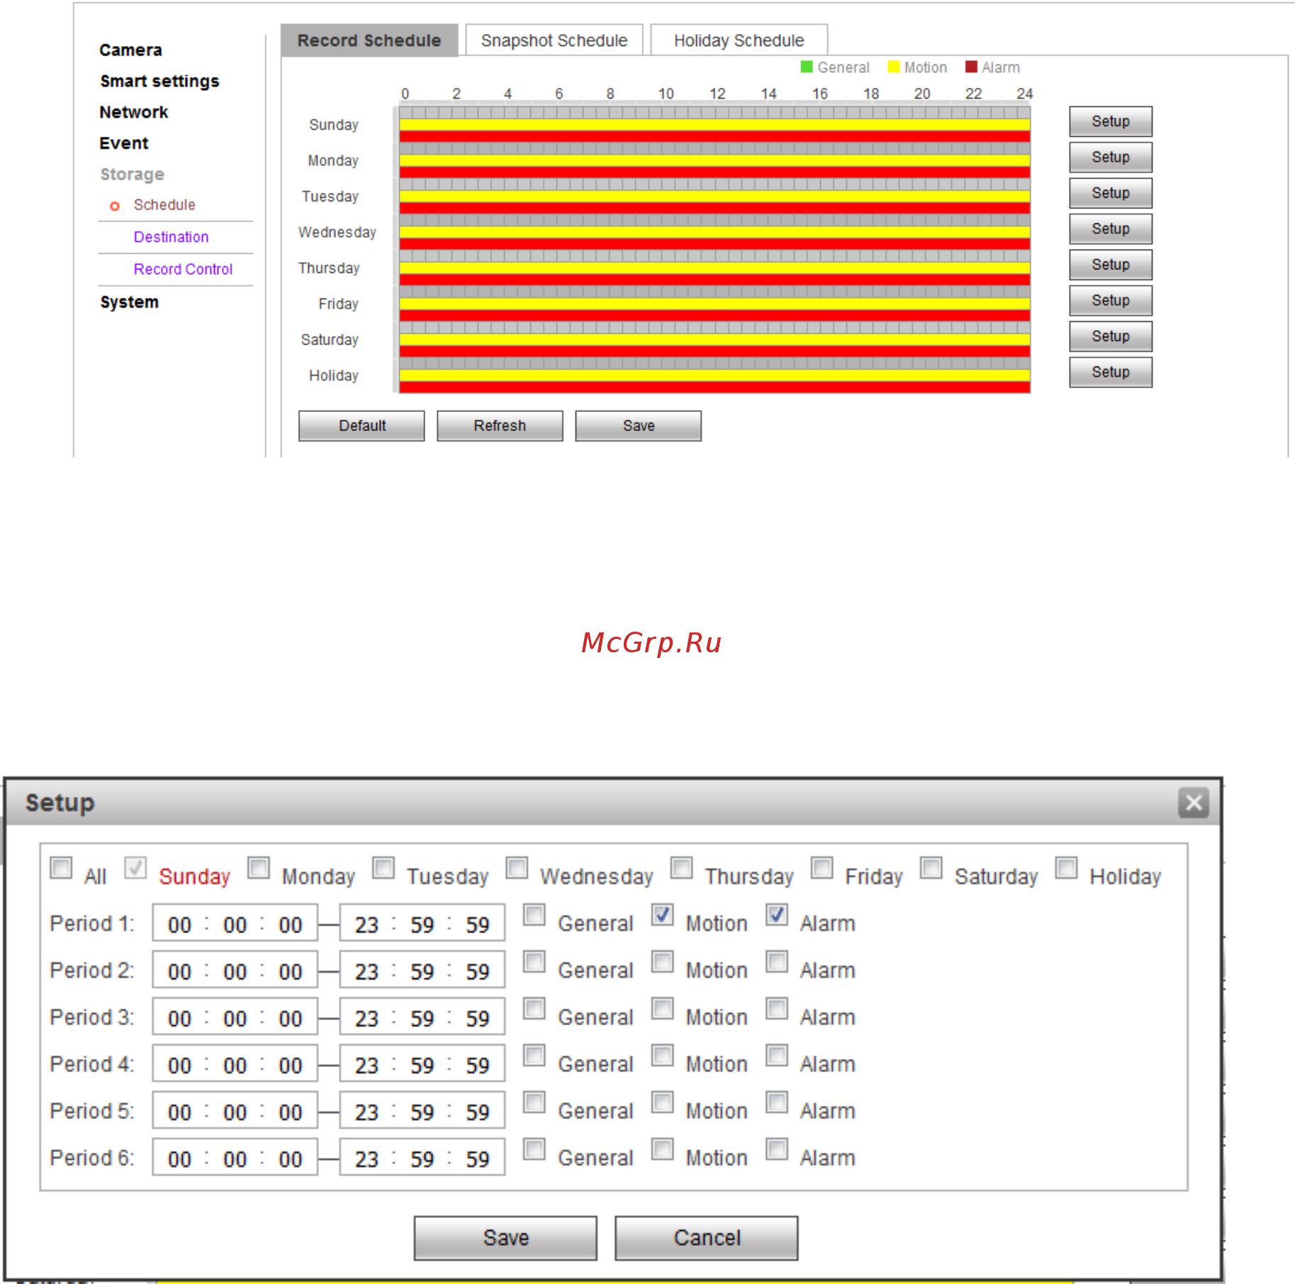Screen dimensions: 1295x1284
Task: Go to the Record Control page
Action: pyautogui.click(x=183, y=269)
